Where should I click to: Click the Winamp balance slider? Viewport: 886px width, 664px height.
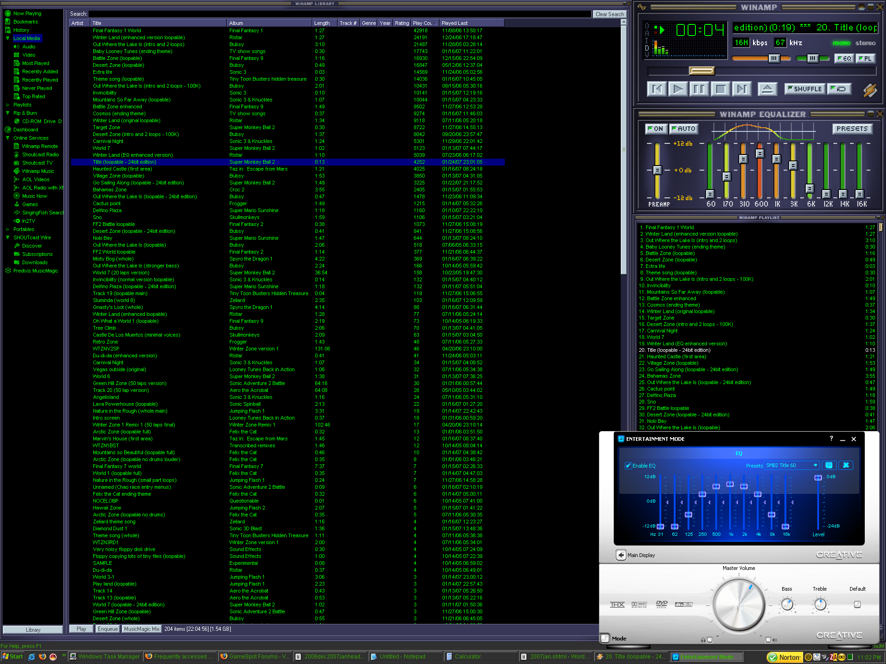[814, 59]
